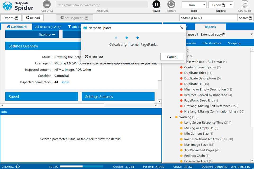Select Contains Lorem Ipsum (7) issue
Viewport: 254px width, 169px height.
202,67
